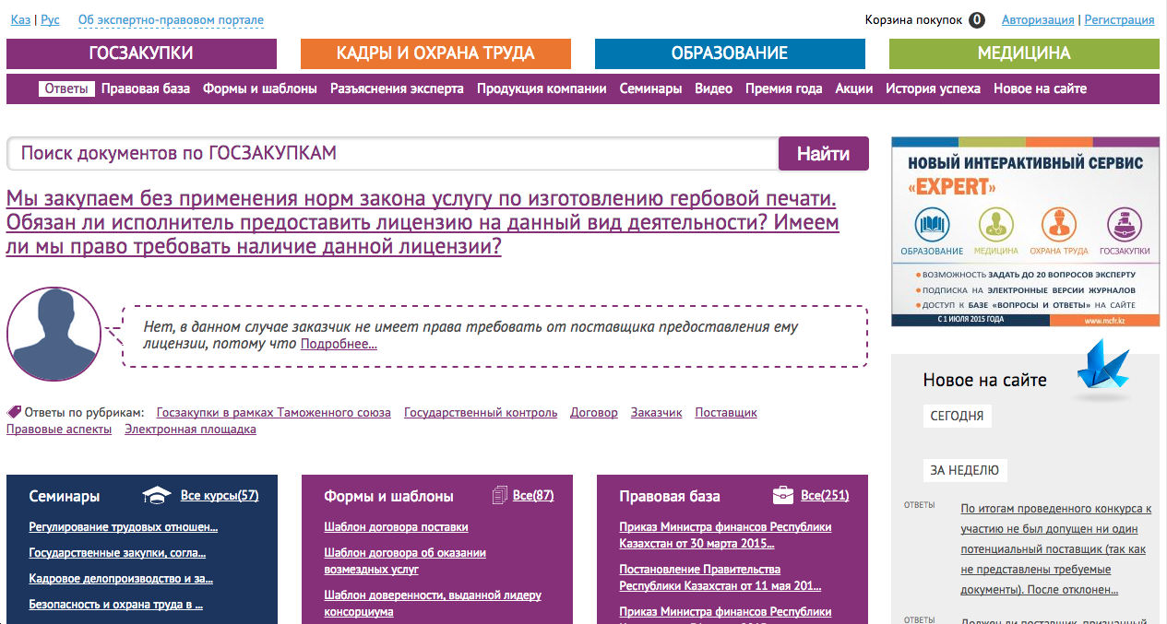Click the shopping cart counter badge
This screenshot has width=1167, height=624.
pyautogui.click(x=977, y=19)
